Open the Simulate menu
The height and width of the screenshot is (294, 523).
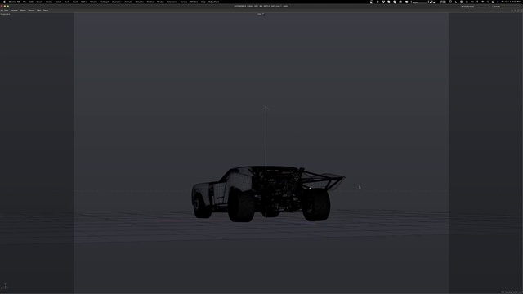140,2
